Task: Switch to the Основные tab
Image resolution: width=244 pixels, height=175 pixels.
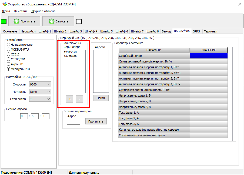Action: (x=10, y=31)
